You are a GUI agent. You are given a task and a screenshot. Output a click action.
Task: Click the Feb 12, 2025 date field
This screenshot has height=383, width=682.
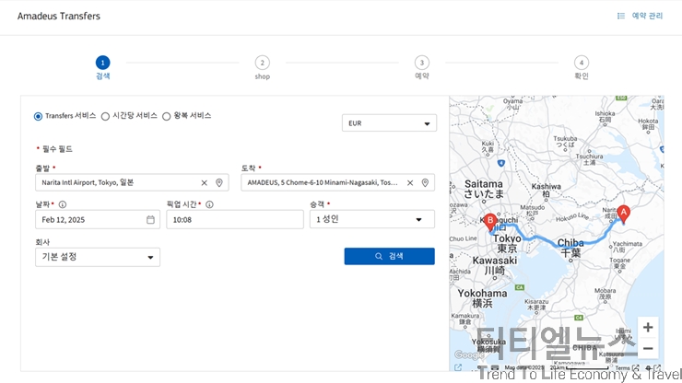pyautogui.click(x=98, y=219)
